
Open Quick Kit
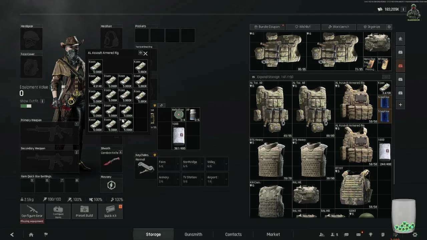point(110,212)
